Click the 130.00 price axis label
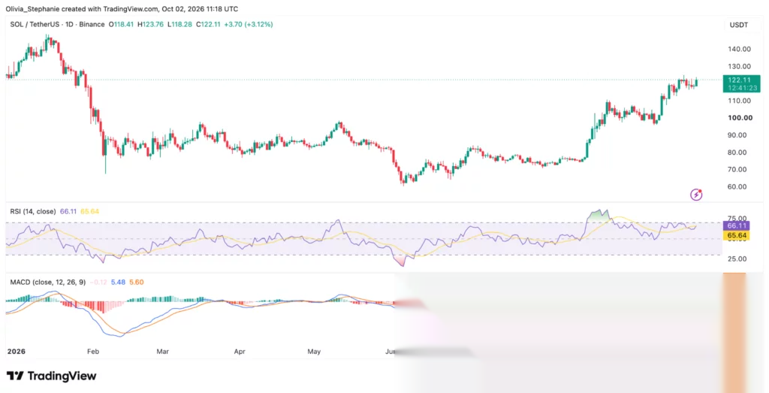Screen dimensions: 769x393 click(x=740, y=66)
